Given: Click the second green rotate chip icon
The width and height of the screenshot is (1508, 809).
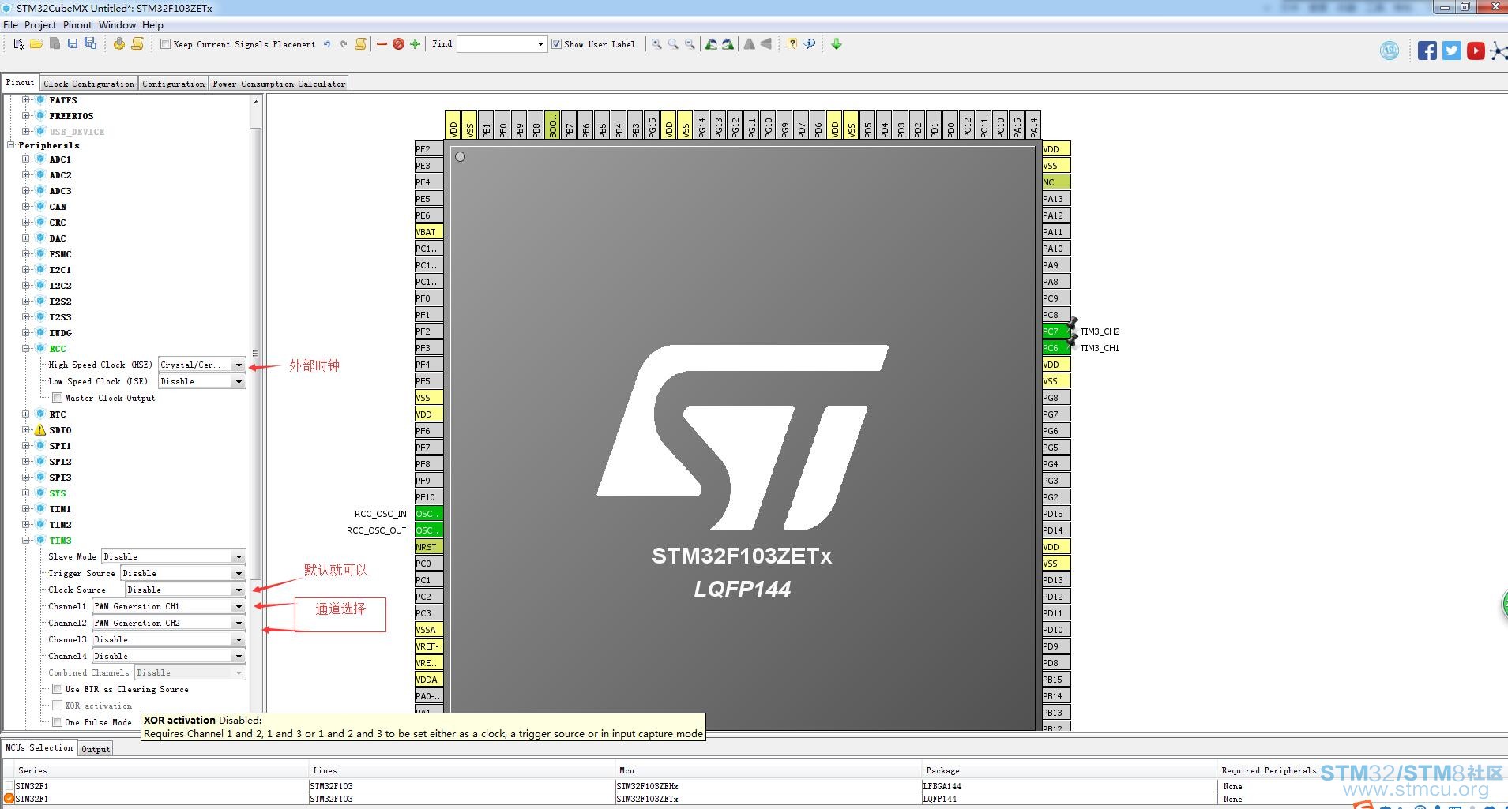Looking at the screenshot, I should [x=728, y=44].
